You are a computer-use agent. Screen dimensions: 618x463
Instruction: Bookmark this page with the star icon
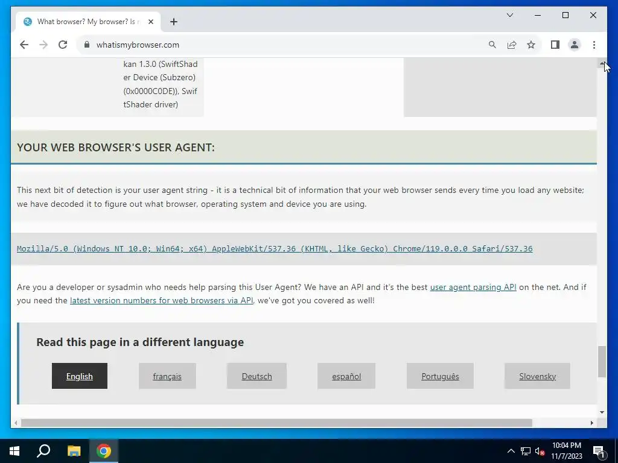[531, 45]
